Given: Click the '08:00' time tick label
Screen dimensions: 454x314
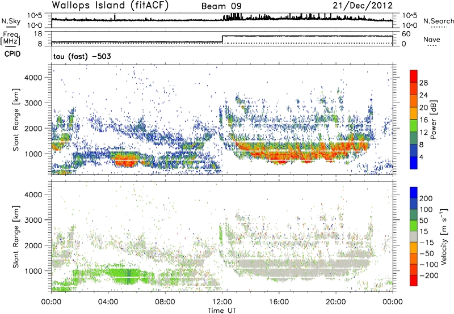Looking at the screenshot, I should (x=165, y=302).
